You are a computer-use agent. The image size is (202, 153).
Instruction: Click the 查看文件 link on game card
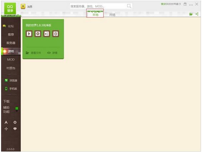click(x=36, y=53)
